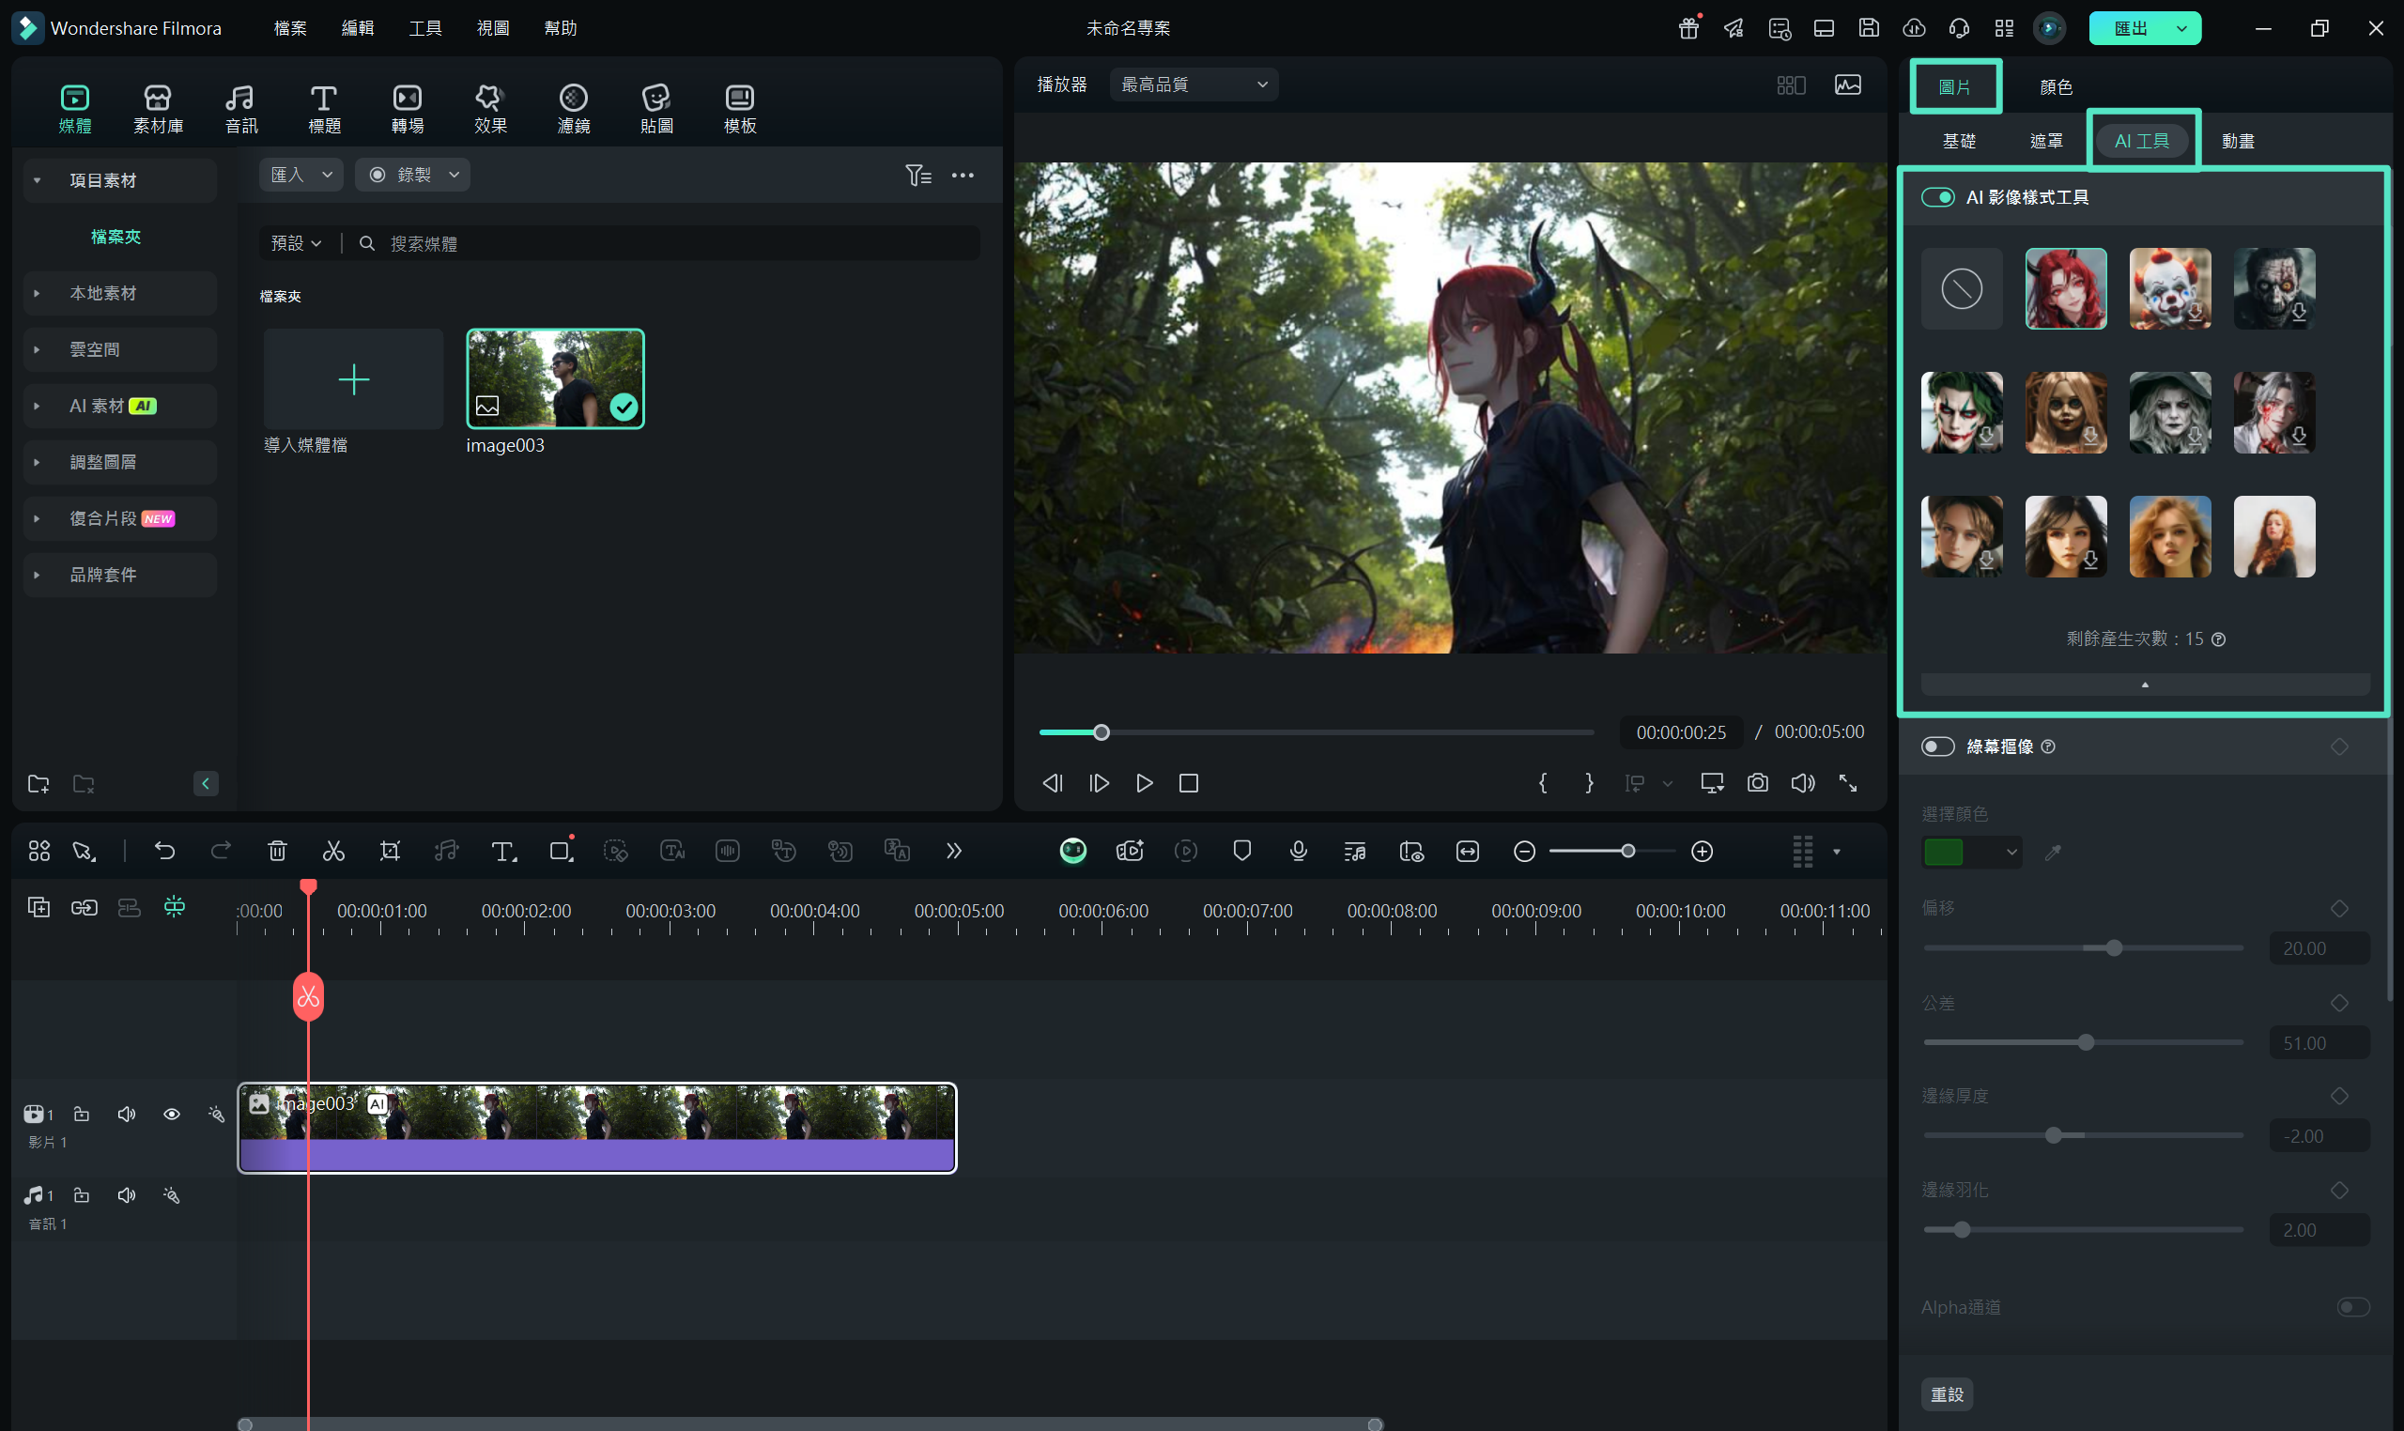The image size is (2404, 1431).
Task: Click the text tool icon in timeline toolbar
Action: (x=503, y=851)
